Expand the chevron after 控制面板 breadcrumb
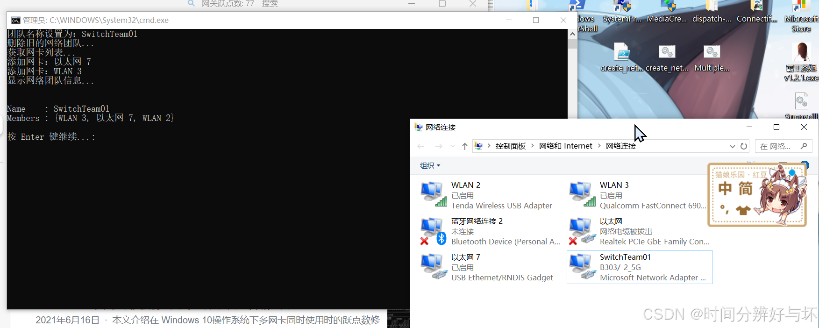The height and width of the screenshot is (328, 819). [532, 146]
